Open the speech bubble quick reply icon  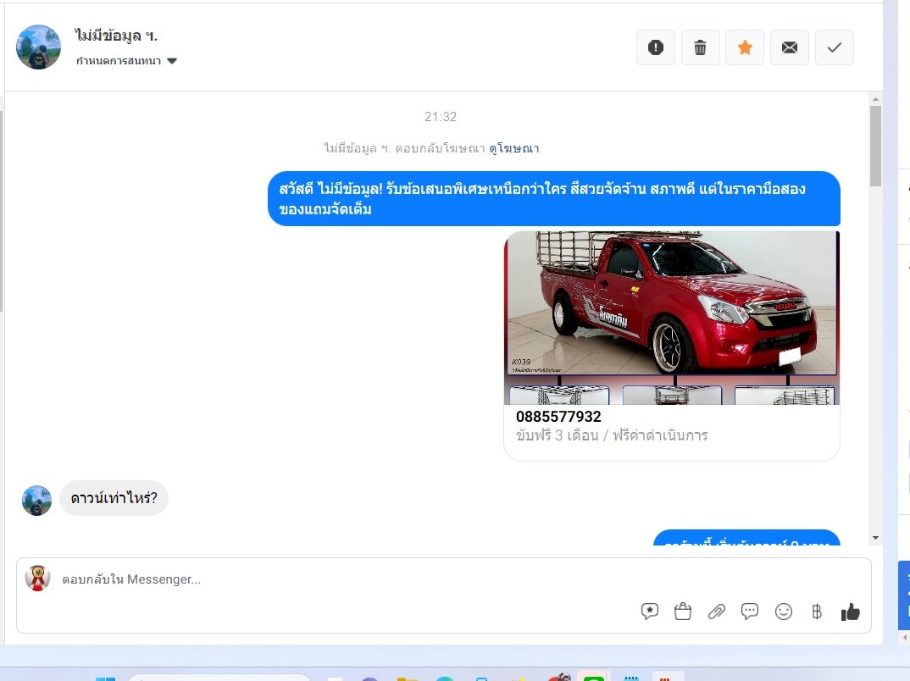750,612
